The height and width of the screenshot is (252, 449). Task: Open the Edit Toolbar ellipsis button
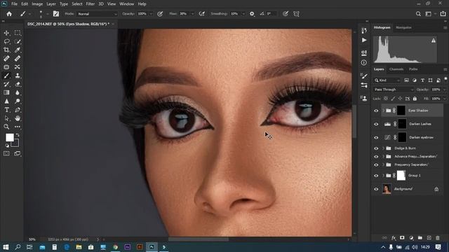tap(18, 127)
